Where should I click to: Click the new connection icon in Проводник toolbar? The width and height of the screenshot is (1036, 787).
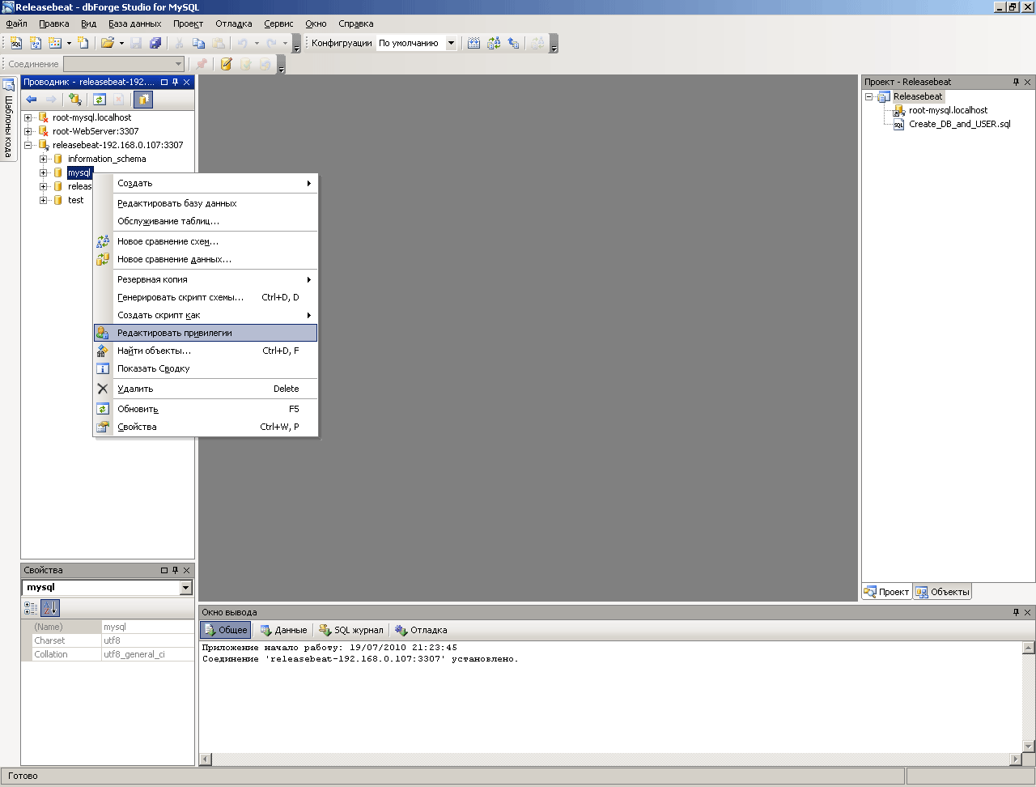pyautogui.click(x=75, y=100)
